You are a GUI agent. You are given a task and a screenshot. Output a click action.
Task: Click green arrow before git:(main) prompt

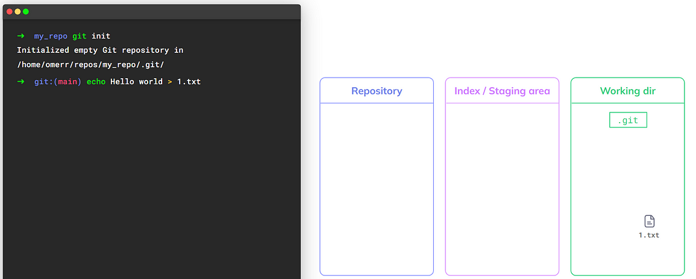click(x=20, y=82)
